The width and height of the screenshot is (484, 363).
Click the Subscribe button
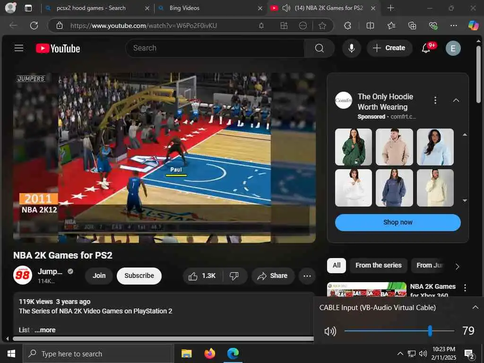(139, 276)
